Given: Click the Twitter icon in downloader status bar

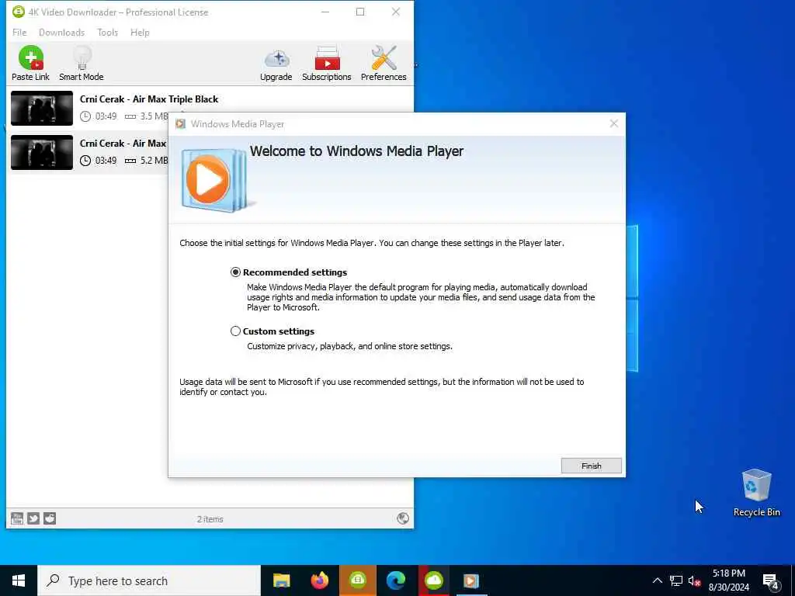Looking at the screenshot, I should point(33,518).
